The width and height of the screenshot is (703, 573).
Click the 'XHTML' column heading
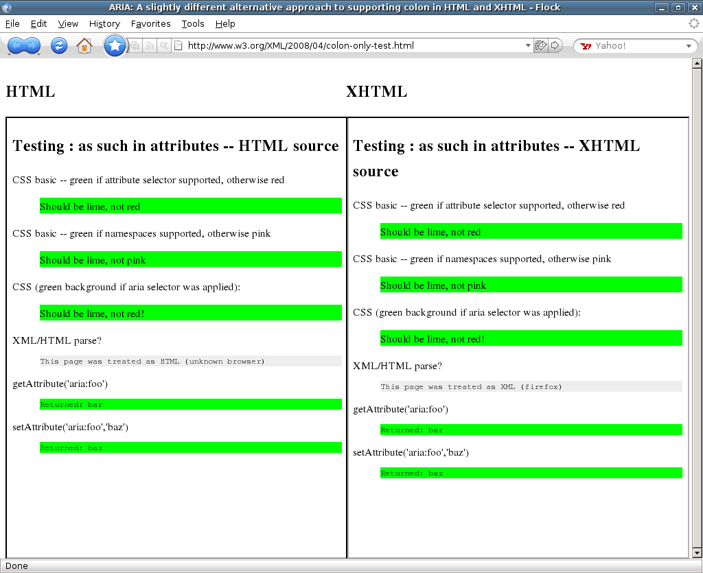[x=377, y=91]
